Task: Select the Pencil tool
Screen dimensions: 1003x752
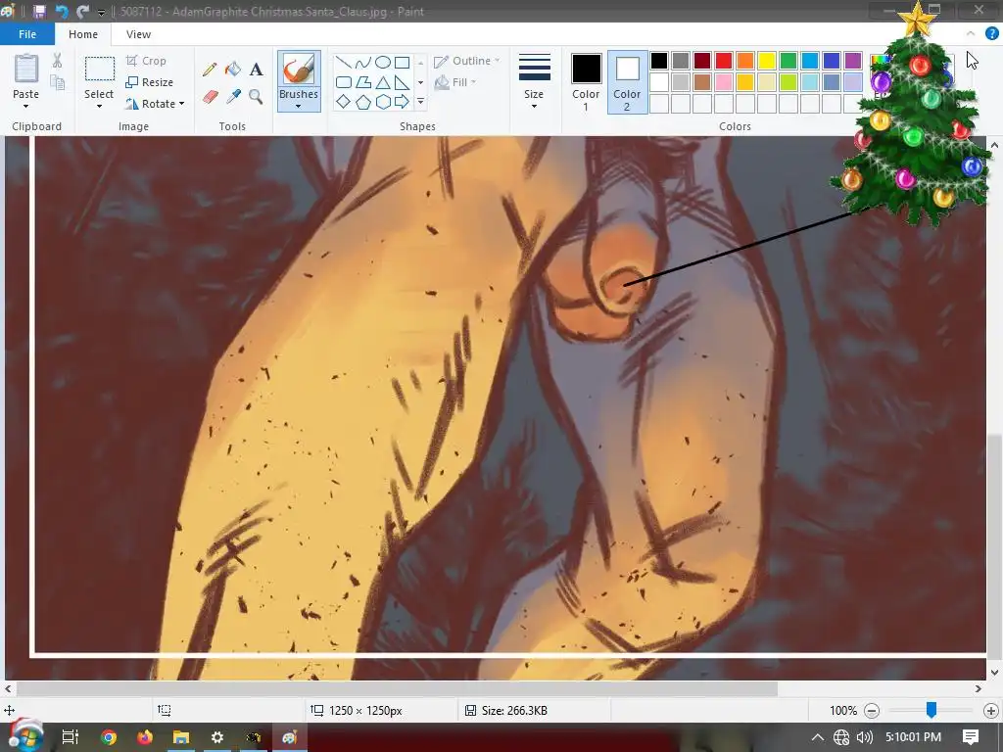Action: 210,70
